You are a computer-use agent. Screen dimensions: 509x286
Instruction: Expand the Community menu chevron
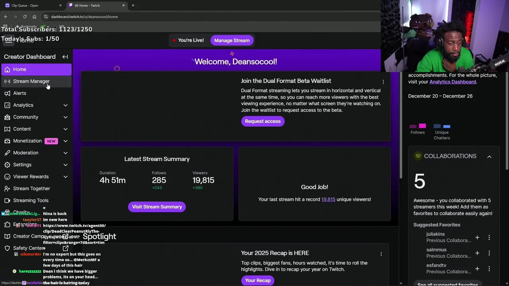coord(66,117)
